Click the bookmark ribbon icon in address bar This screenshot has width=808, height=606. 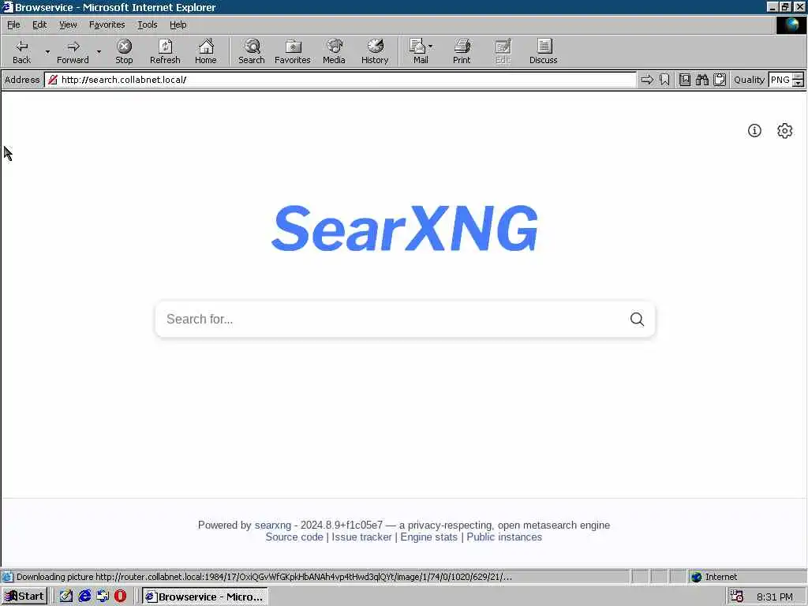point(664,80)
